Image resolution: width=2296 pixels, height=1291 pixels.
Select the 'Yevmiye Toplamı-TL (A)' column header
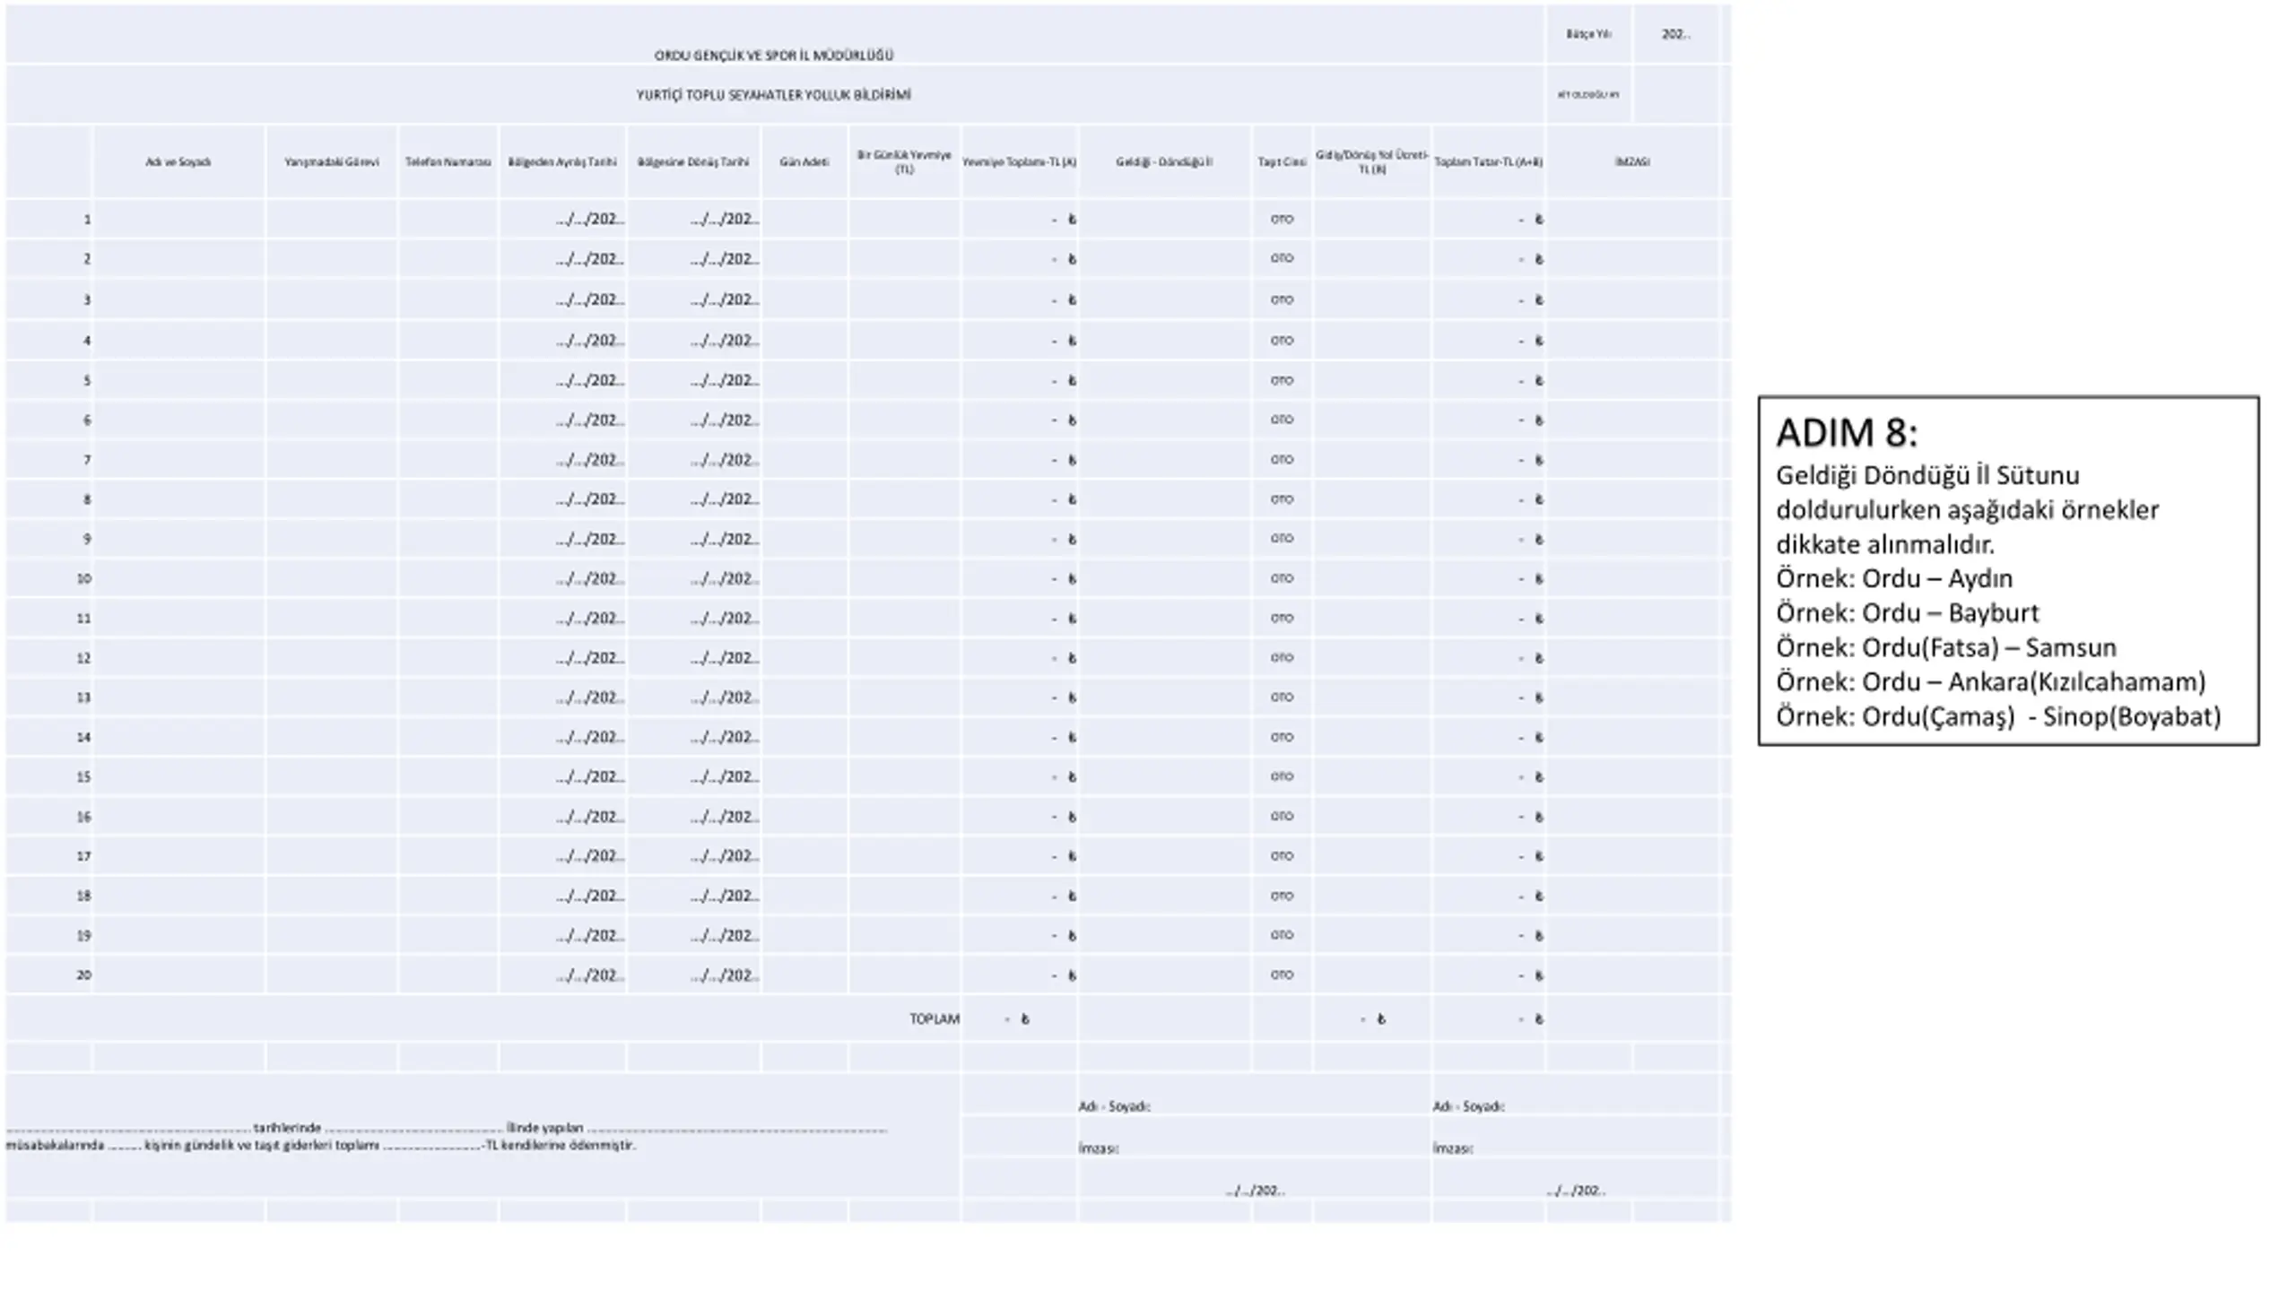coord(1019,162)
